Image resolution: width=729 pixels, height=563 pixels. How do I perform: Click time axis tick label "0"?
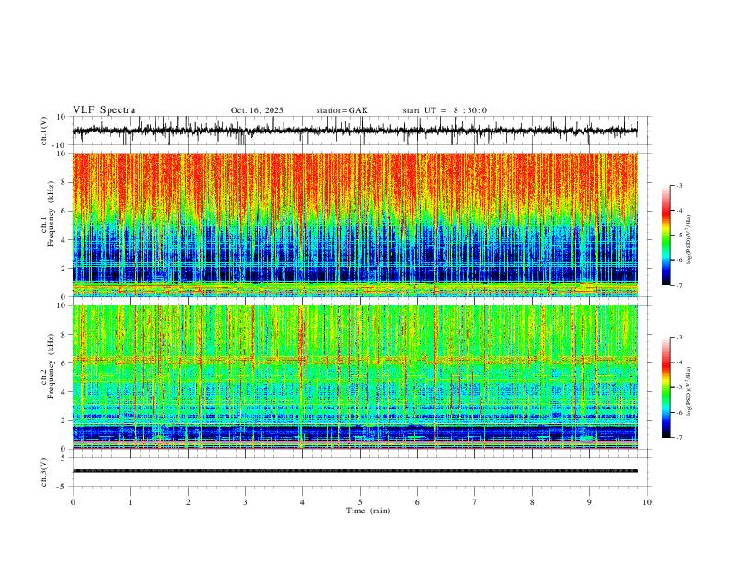point(73,502)
